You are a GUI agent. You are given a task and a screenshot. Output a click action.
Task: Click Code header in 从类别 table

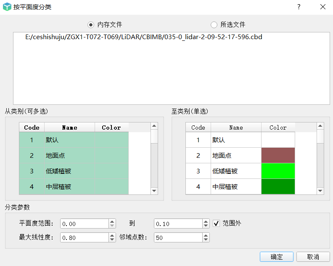pos(32,128)
